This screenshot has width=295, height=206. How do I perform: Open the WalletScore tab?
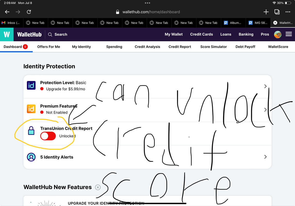pyautogui.click(x=278, y=47)
